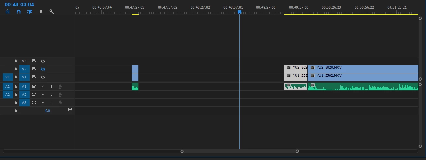
Task: Toggle track lock on A2
Action: tap(16, 95)
